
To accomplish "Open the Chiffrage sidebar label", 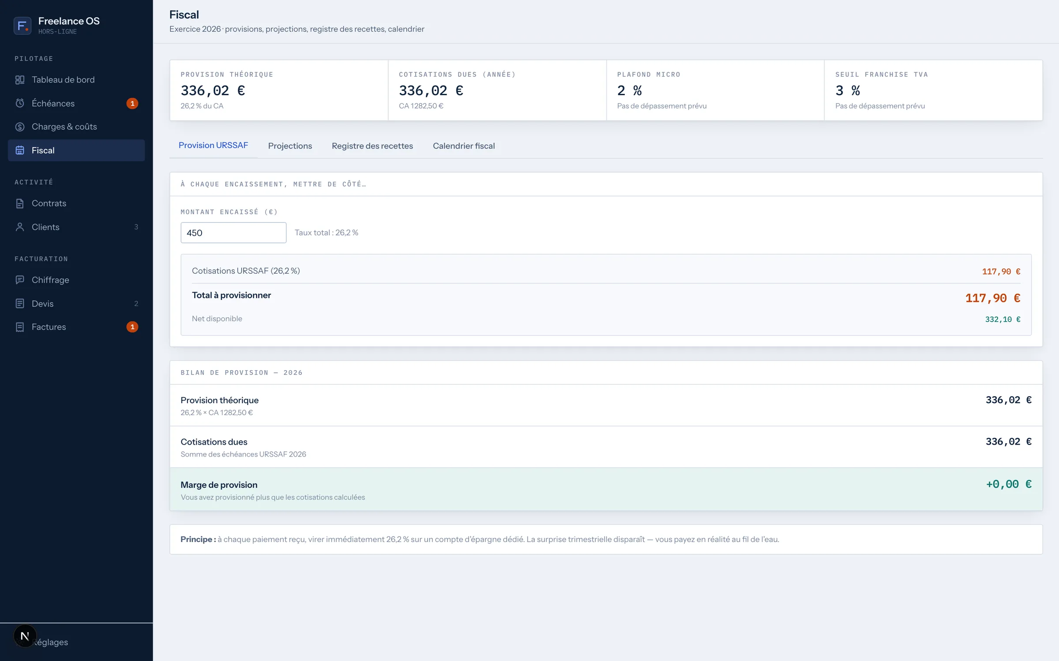I will (50, 280).
